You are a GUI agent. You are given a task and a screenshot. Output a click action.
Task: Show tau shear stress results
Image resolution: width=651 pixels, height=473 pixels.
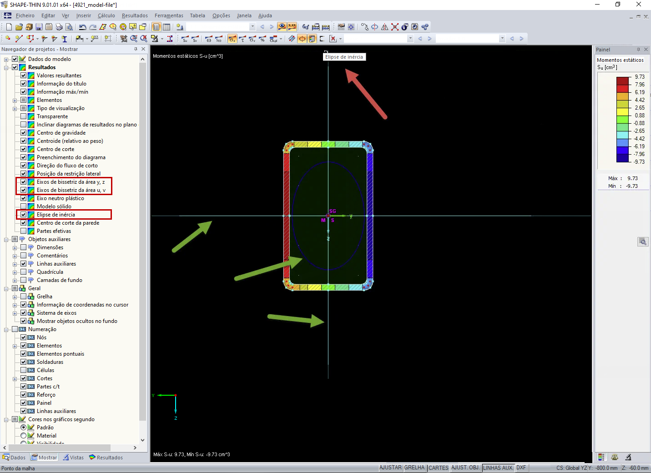[x=242, y=39]
